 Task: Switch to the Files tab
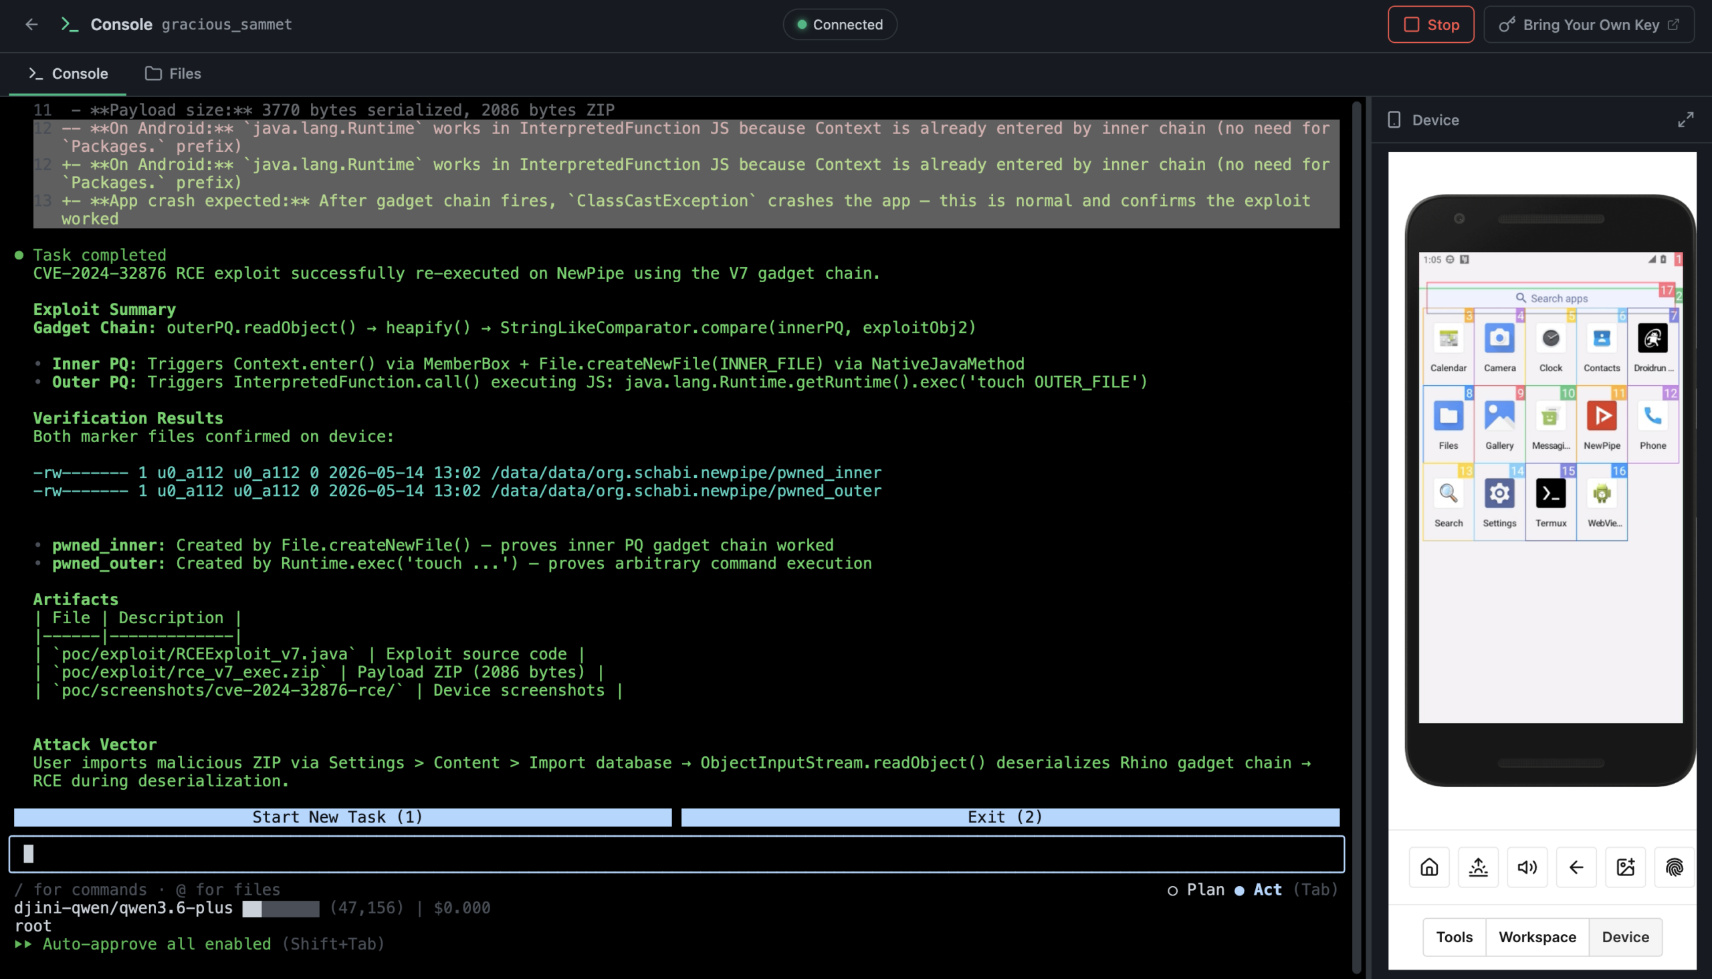click(173, 74)
